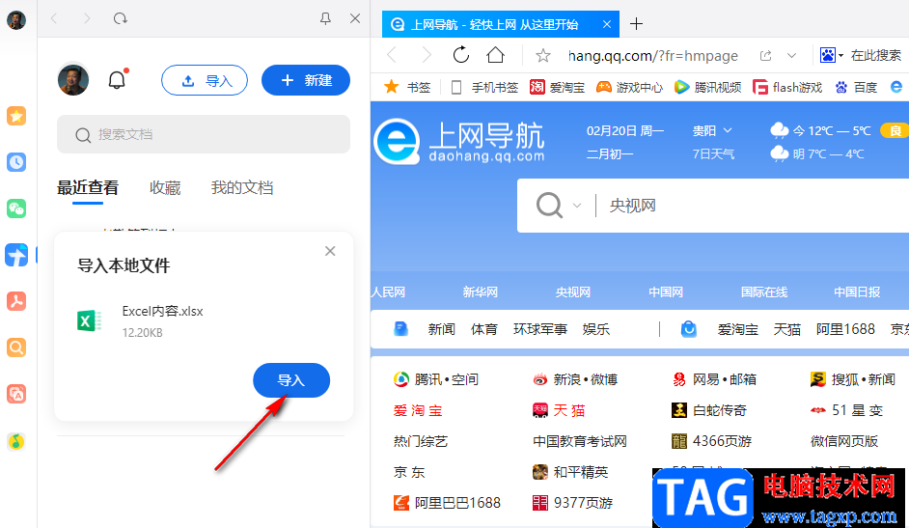Pin the side panel
Screen dimensions: 909x528
click(x=325, y=18)
